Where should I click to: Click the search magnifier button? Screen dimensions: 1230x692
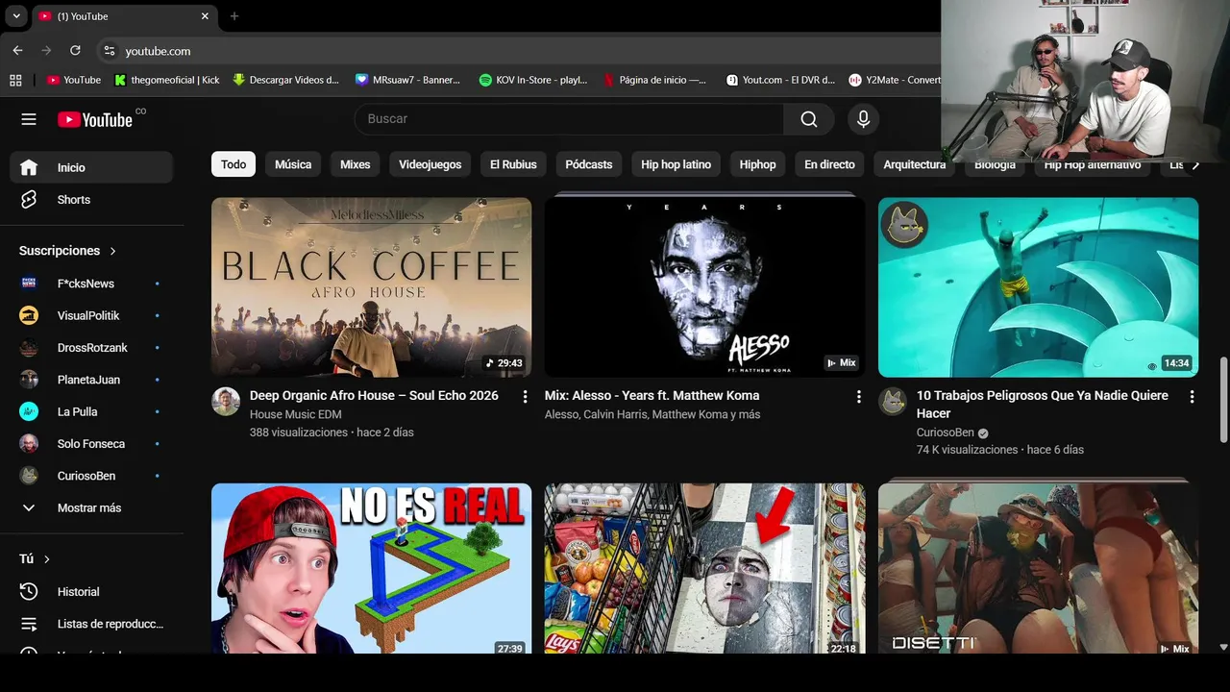pos(809,119)
